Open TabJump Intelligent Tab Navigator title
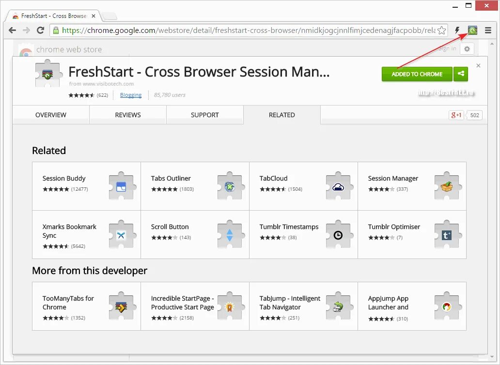Screen dimensions: 500x365 tap(290, 303)
